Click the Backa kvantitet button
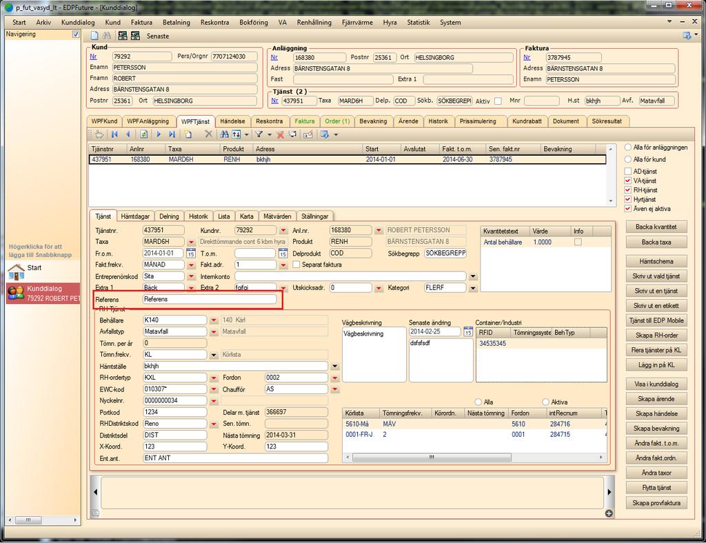Image resolution: width=706 pixels, height=543 pixels. click(x=656, y=227)
